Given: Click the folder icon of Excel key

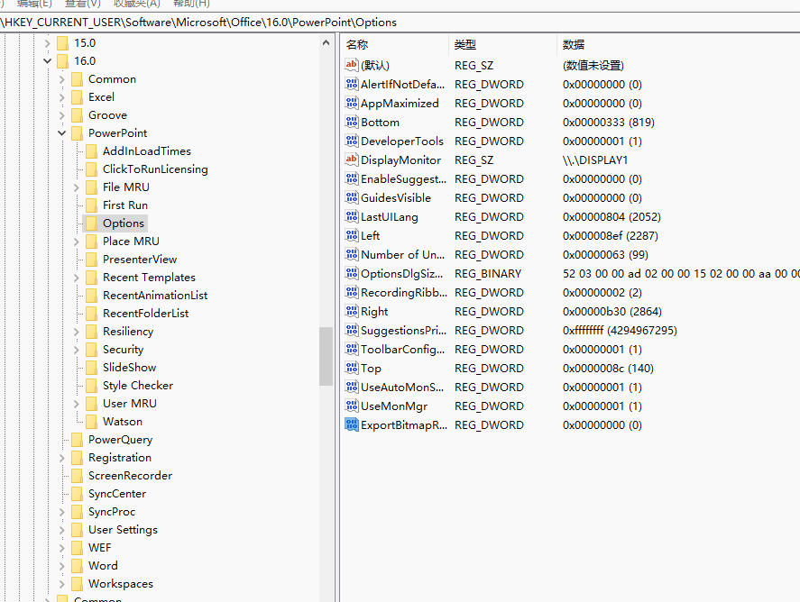Looking at the screenshot, I should click(x=77, y=96).
